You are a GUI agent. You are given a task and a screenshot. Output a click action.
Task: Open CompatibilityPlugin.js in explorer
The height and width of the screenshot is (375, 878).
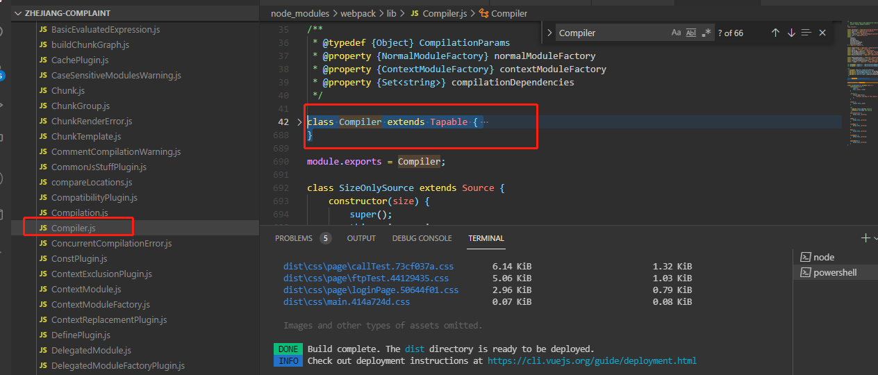coord(94,198)
